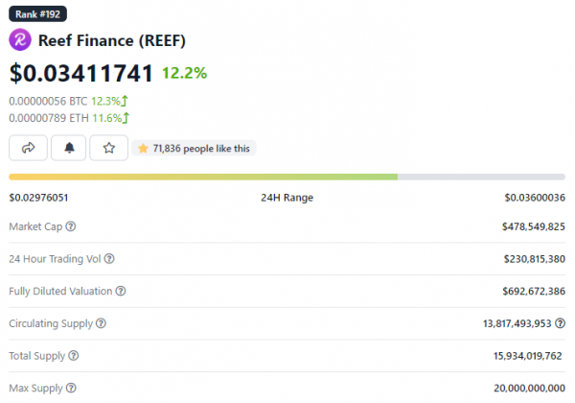Click the Rank #192 badge
This screenshot has height=403, width=575.
tap(38, 14)
